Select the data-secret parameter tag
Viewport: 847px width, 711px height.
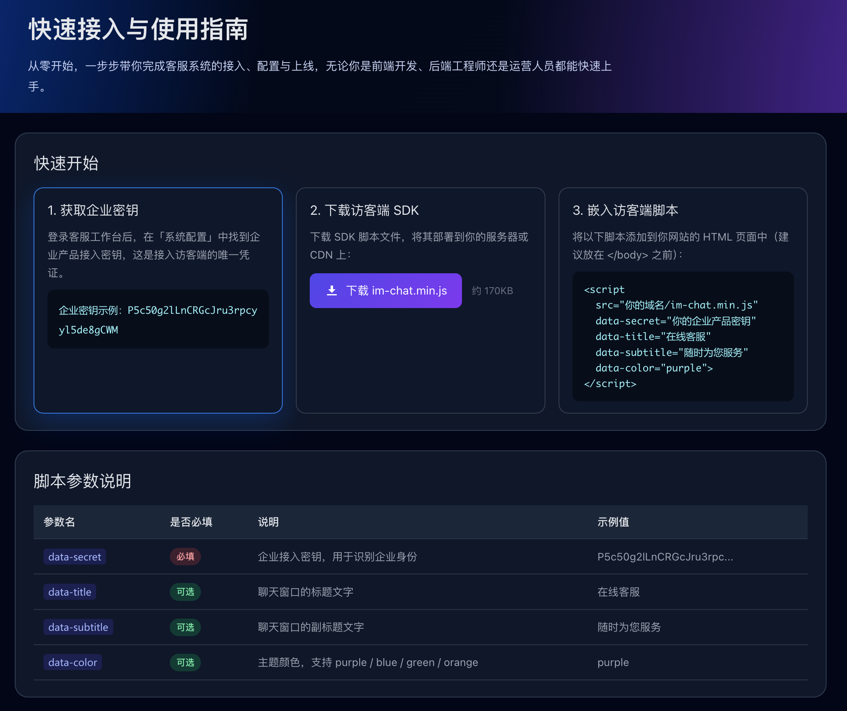pyautogui.click(x=74, y=557)
